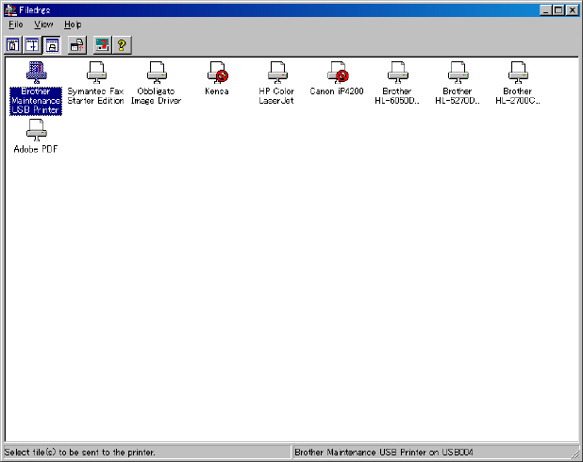
Task: Toggle the first view mode toolbar button
Action: tap(13, 44)
